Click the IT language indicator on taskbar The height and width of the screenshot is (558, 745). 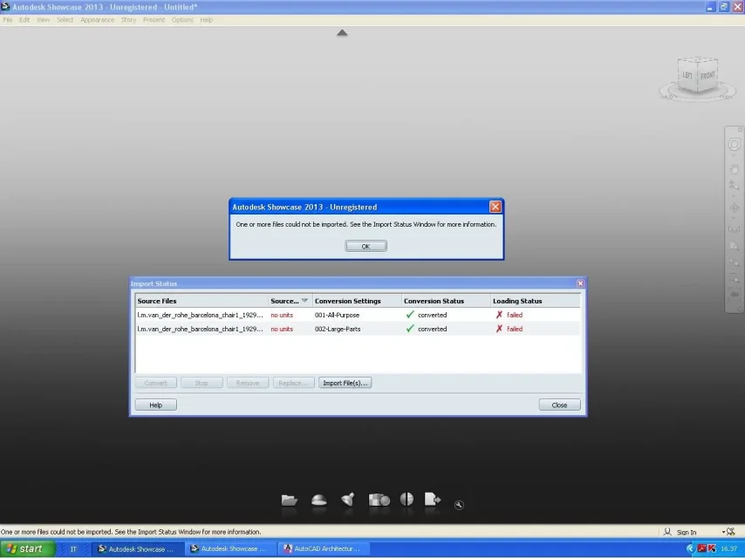click(73, 549)
